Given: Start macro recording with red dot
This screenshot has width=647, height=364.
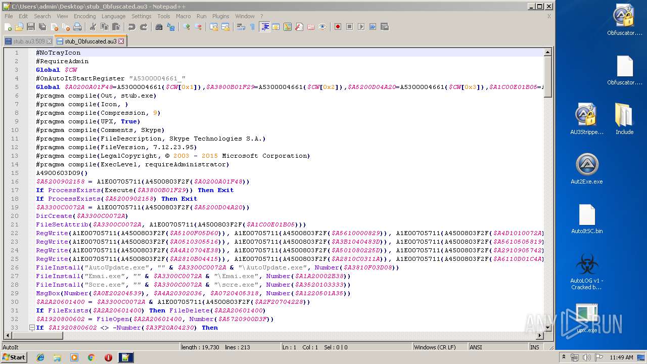Looking at the screenshot, I should coord(338,27).
